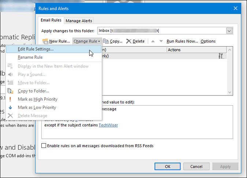Move rule down with the down arrow
This screenshot has height=178, width=247.
pyautogui.click(x=161, y=41)
